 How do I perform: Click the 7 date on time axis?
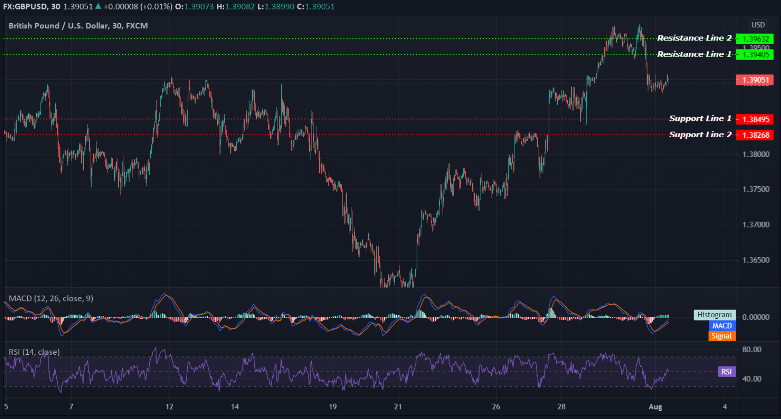(x=71, y=407)
